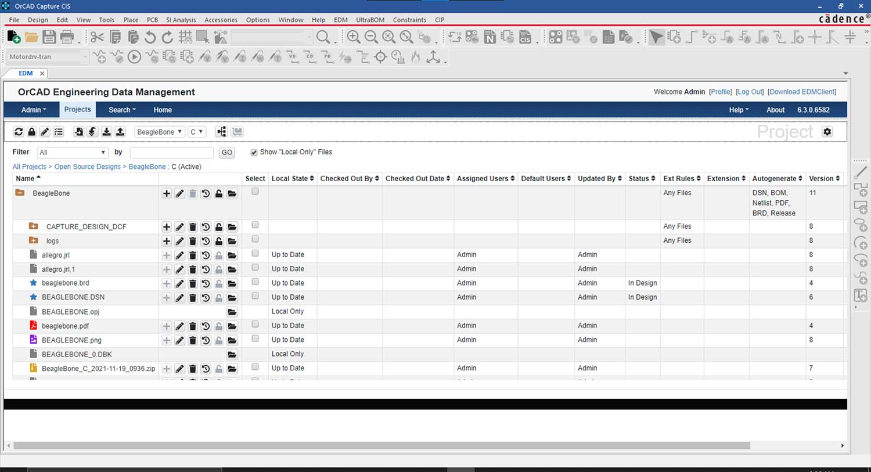Print with the printer toolbar icon
871x472 pixels.
click(x=67, y=37)
